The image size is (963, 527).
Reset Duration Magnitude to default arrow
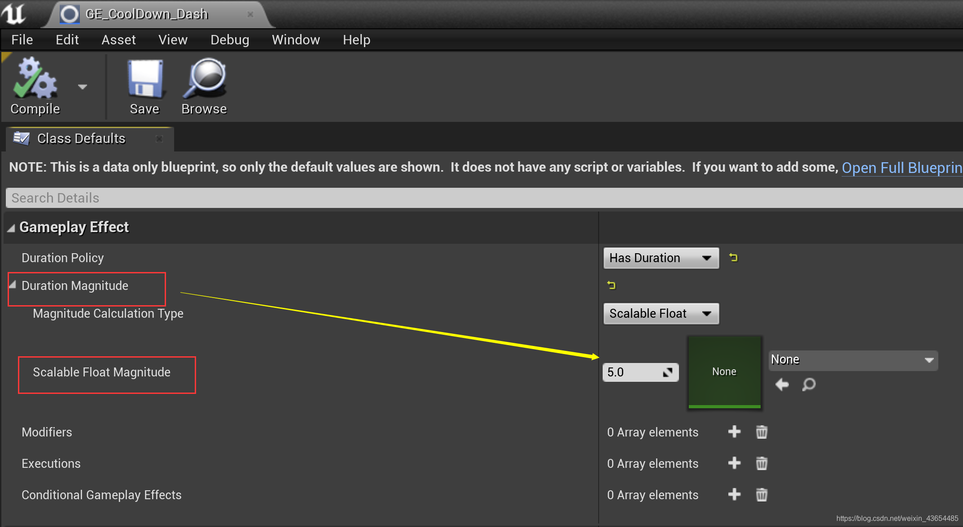(611, 285)
